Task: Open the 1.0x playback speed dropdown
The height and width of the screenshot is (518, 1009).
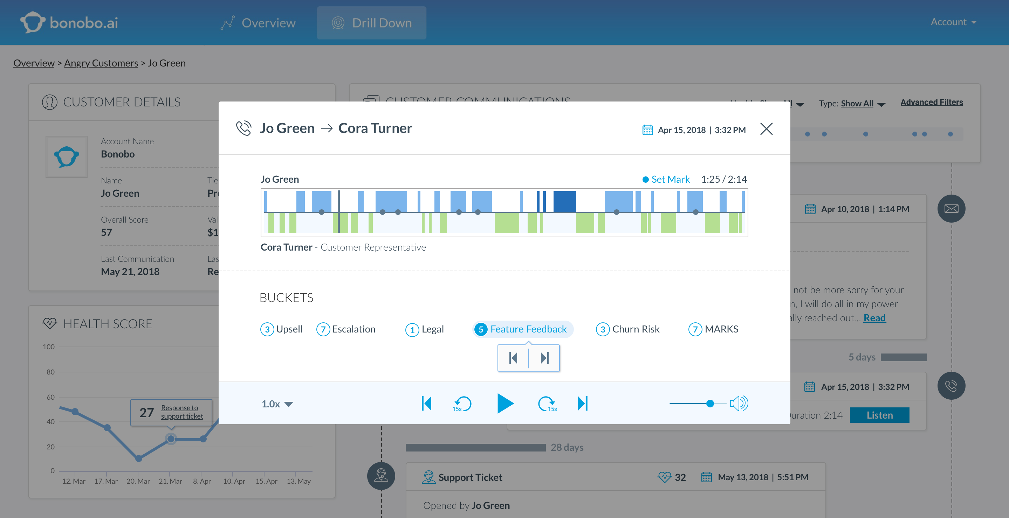Action: [x=277, y=404]
